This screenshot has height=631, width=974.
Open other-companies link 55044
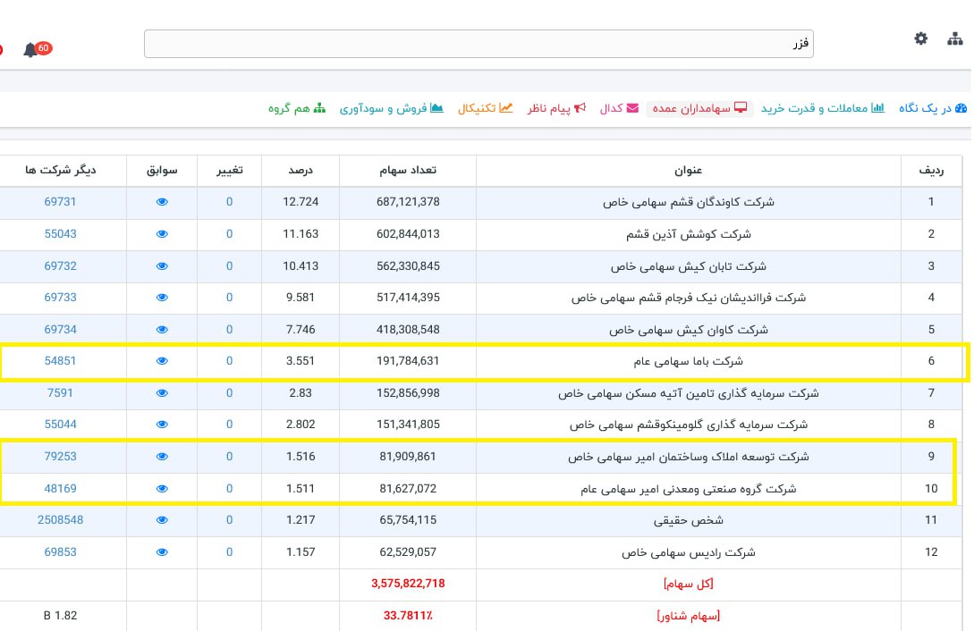point(60,425)
